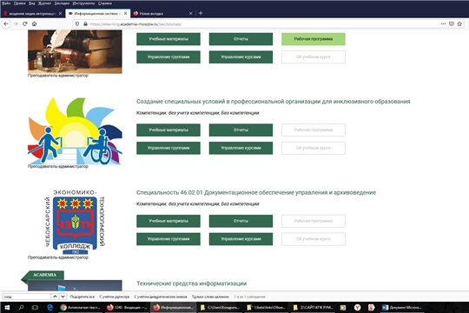Click the browser address bar URL
469x313 pixels.
(135, 24)
